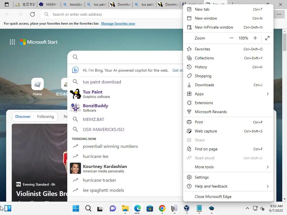
Task: Click the Bing search input box
Action: click(125, 57)
